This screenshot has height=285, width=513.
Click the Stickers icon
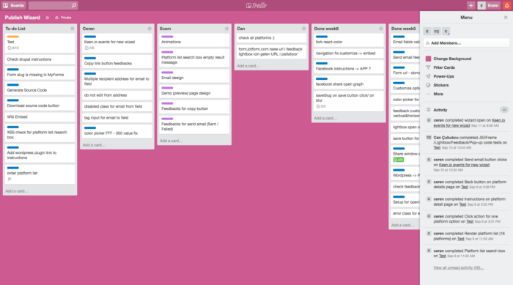point(428,85)
